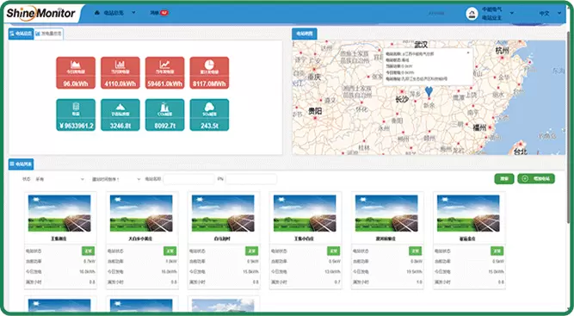Click the page's vertical scrollbar
The width and height of the screenshot is (574, 316).
[569, 128]
